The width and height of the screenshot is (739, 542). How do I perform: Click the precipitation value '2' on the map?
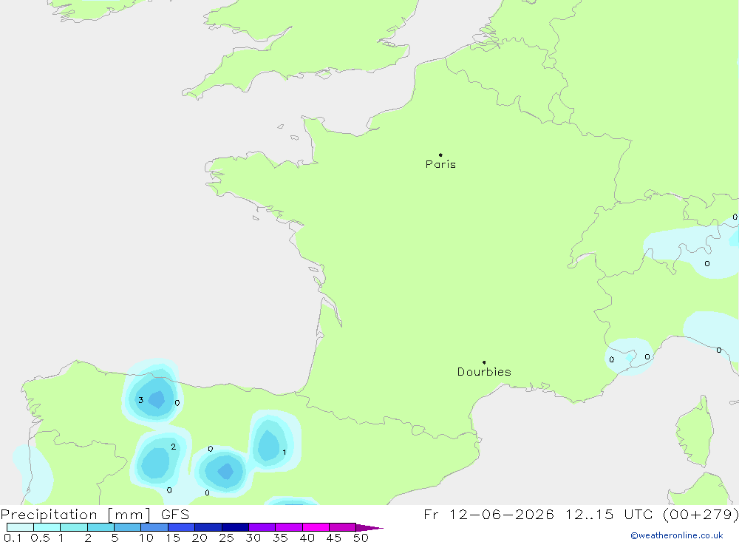(174, 447)
